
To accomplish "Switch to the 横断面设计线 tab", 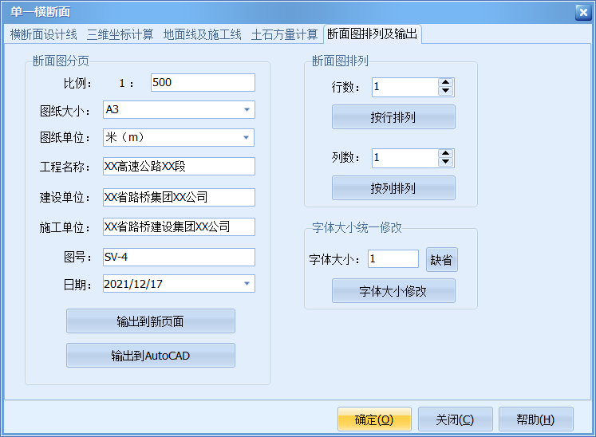I will pos(44,34).
